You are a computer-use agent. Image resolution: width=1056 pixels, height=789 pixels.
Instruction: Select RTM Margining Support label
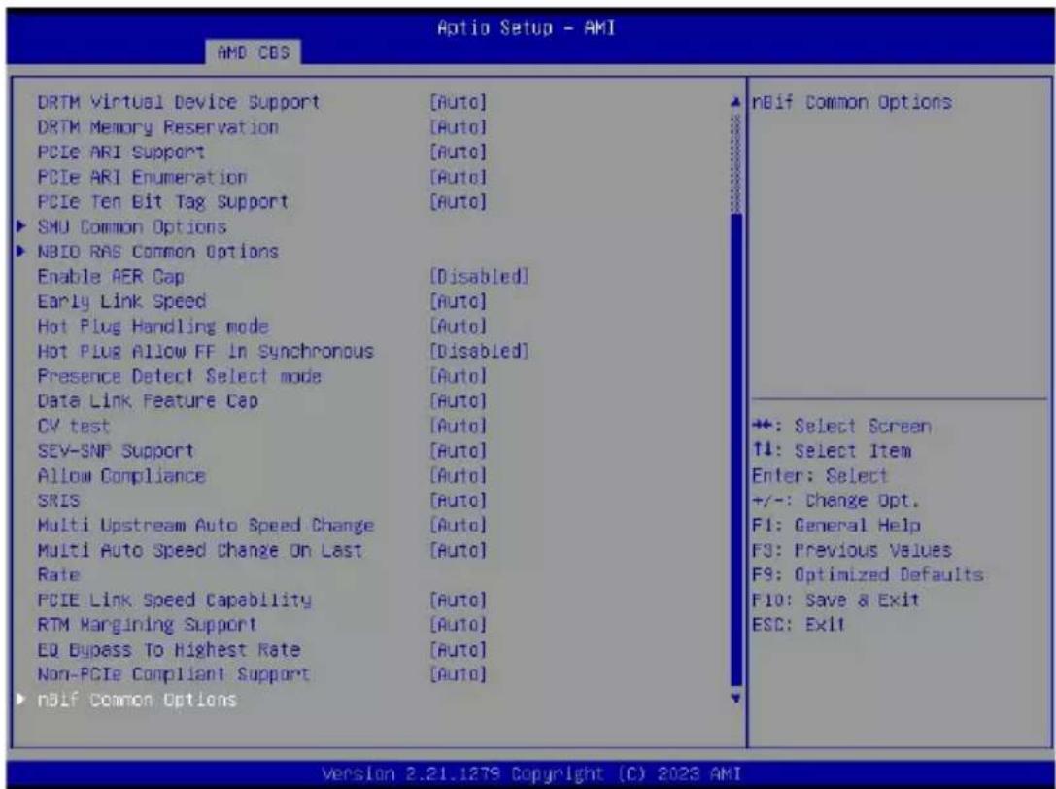pyautogui.click(x=147, y=625)
